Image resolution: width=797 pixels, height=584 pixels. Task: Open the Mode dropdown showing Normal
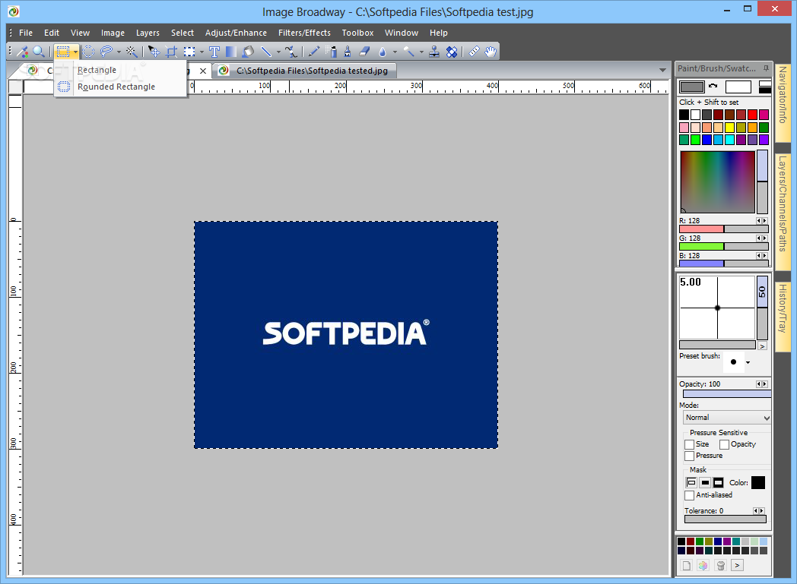727,418
